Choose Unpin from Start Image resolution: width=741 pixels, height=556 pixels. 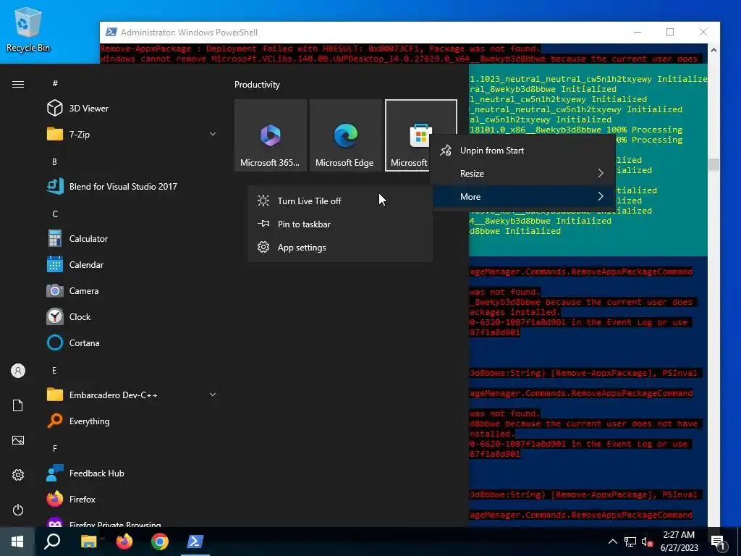(522, 151)
